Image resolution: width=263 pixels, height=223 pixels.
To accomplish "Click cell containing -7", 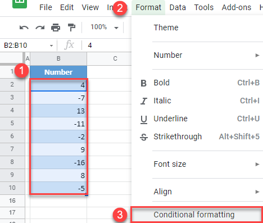I will click(x=58, y=98).
